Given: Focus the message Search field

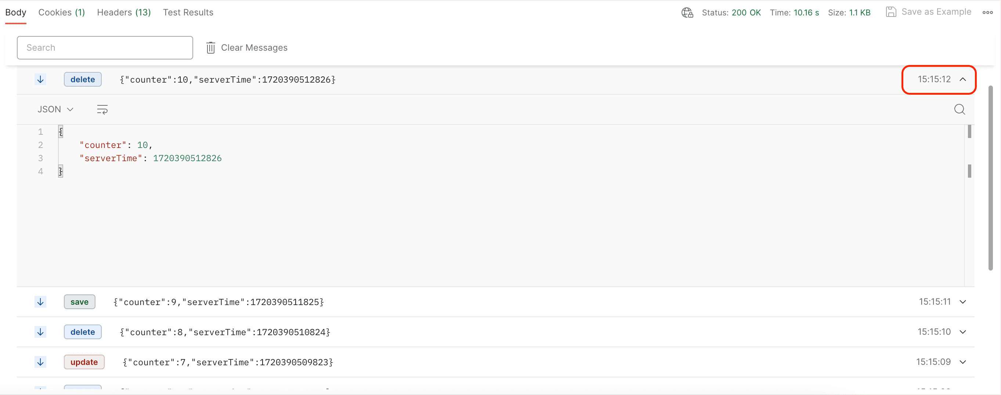Looking at the screenshot, I should coord(105,48).
